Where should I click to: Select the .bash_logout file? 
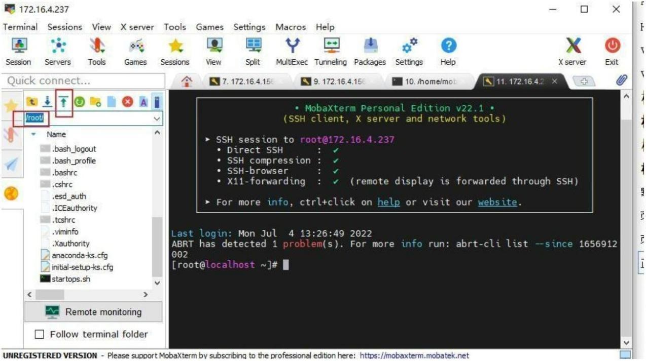click(x=74, y=149)
